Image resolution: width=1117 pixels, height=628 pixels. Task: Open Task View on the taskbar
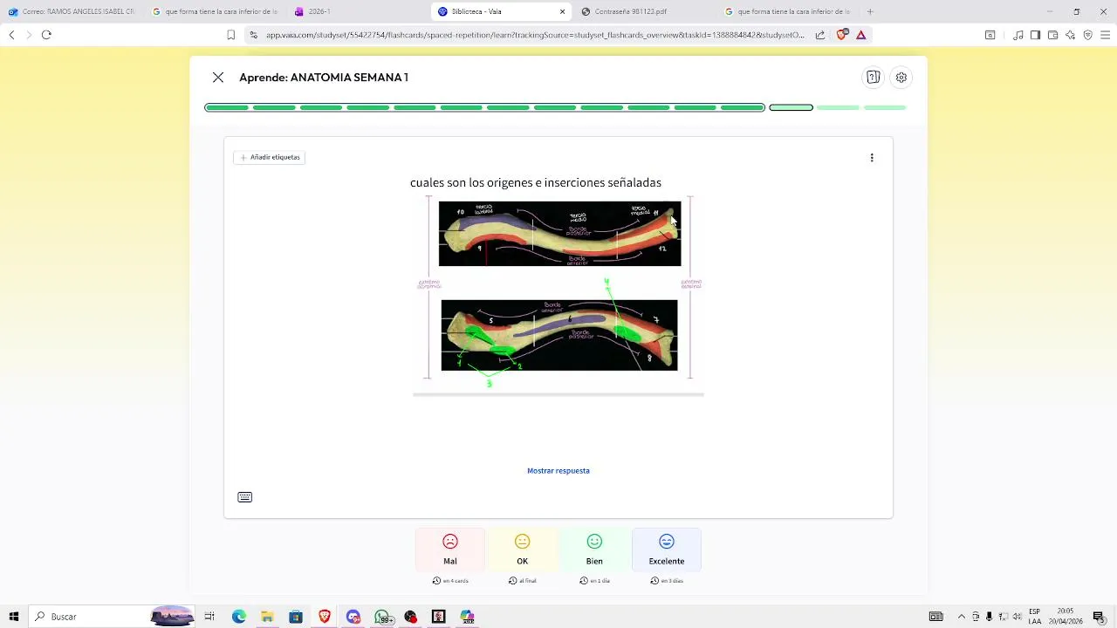coord(209,617)
